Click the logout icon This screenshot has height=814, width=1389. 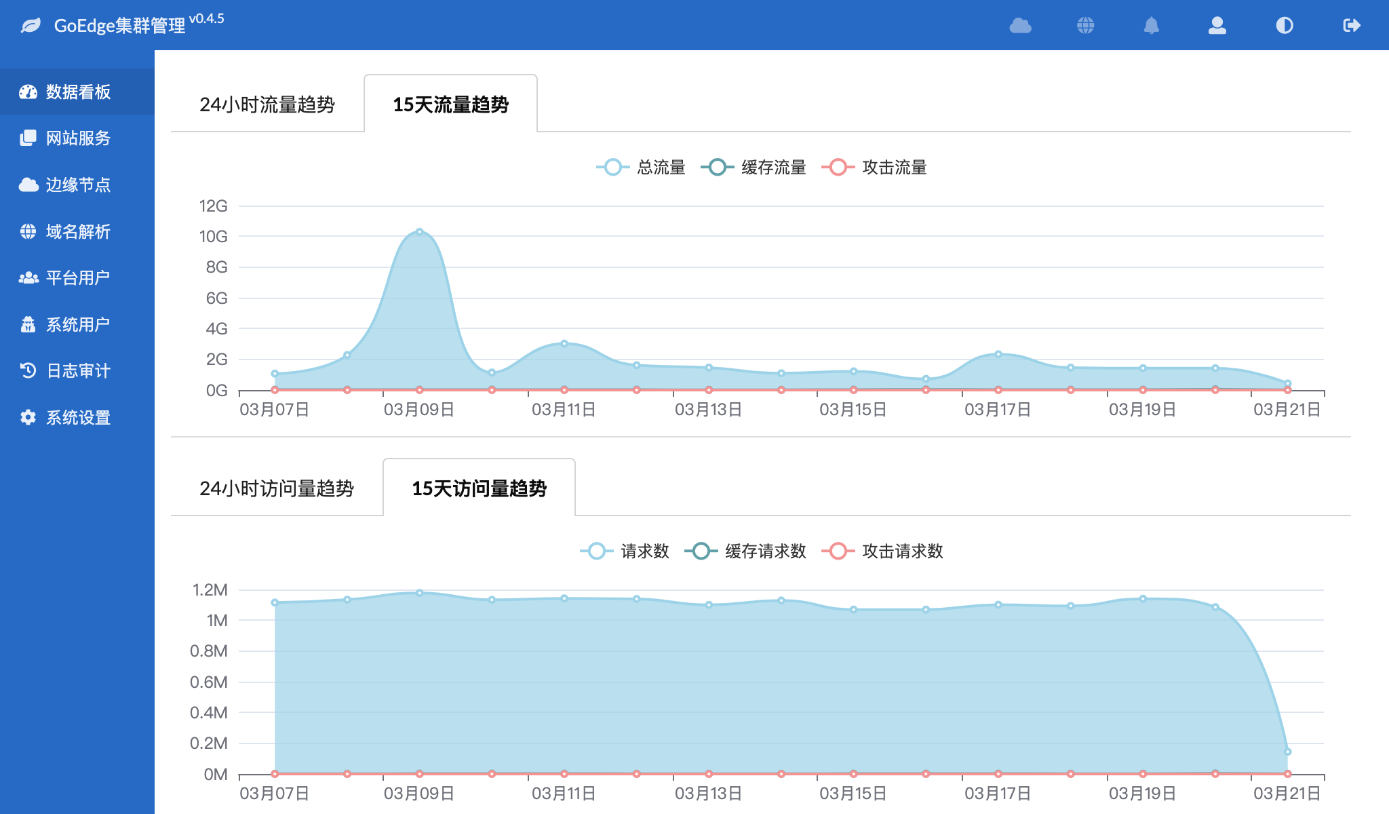(1351, 26)
